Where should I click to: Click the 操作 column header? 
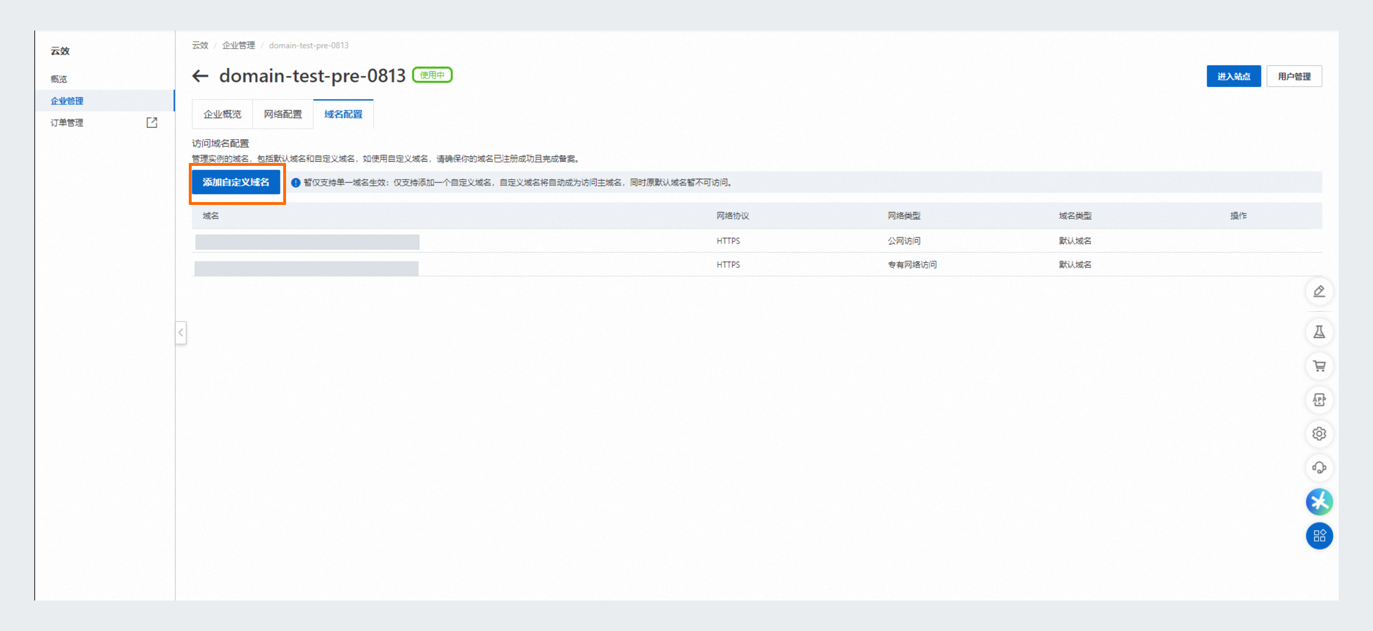point(1238,216)
